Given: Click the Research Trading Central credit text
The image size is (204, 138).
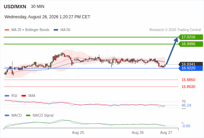Looking at the screenshot, I should coord(175,30).
